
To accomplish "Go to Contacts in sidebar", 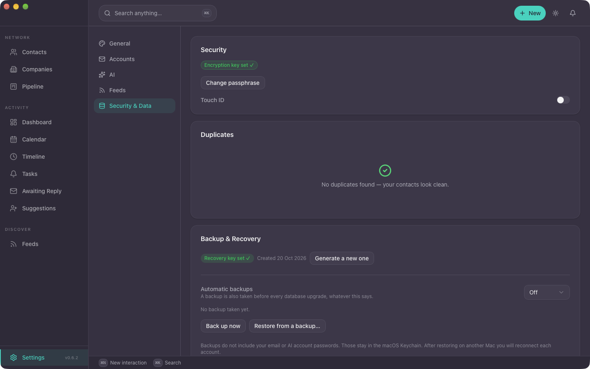I will tap(44, 52).
